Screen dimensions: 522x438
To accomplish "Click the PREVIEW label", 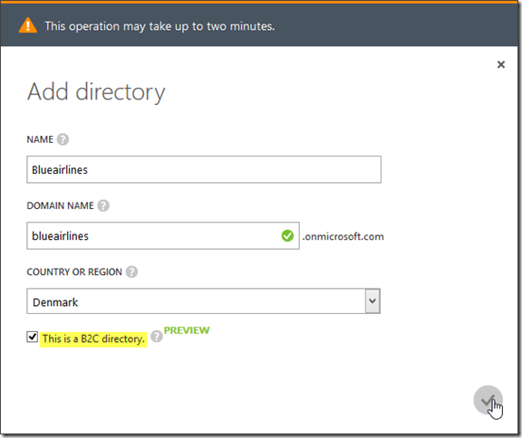I will click(187, 330).
